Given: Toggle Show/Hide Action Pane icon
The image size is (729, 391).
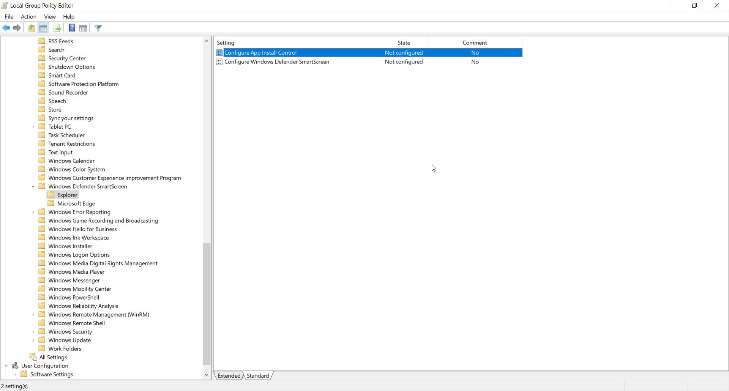Looking at the screenshot, I should pos(83,28).
